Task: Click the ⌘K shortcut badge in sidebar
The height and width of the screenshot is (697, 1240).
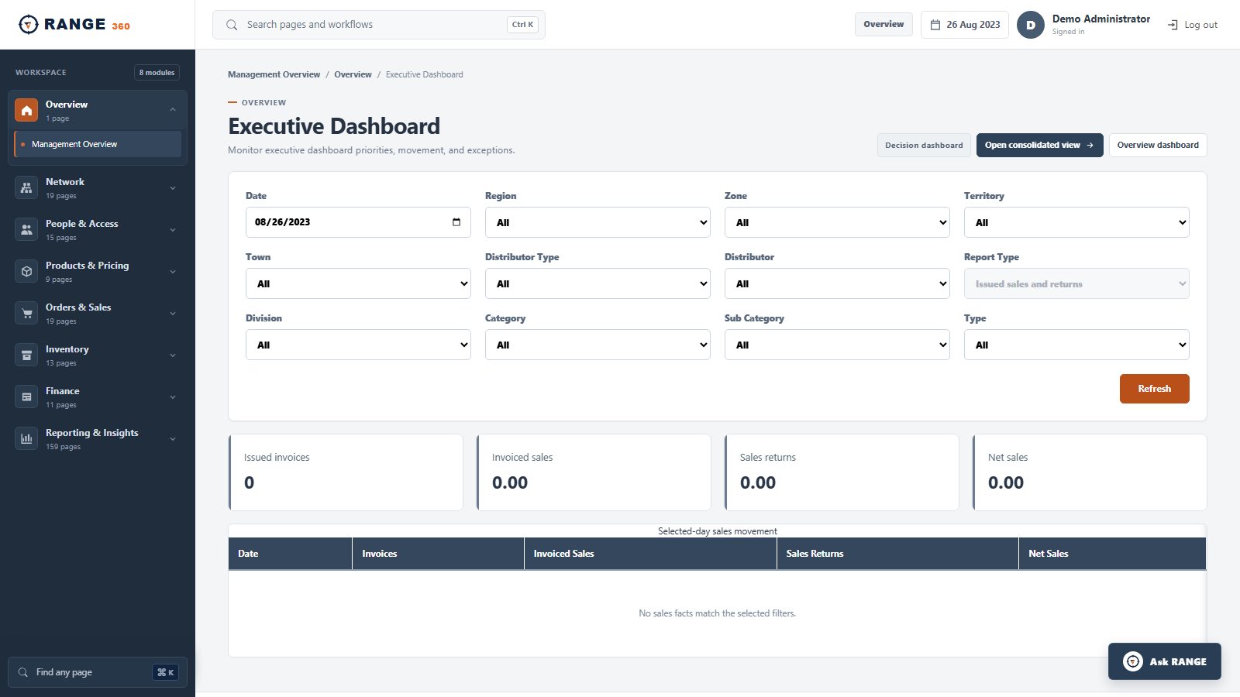Action: [165, 672]
